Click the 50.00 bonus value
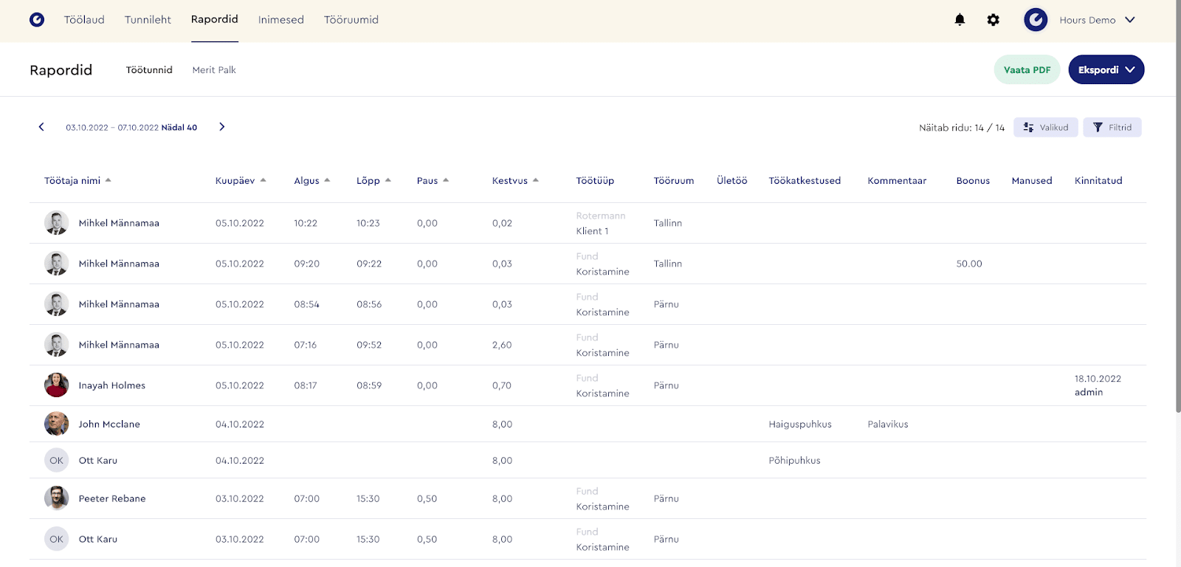The image size is (1181, 567). point(969,264)
